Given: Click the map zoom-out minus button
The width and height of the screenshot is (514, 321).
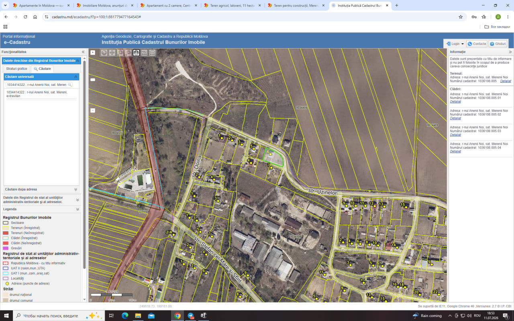Looking at the screenshot, I should (x=93, y=110).
